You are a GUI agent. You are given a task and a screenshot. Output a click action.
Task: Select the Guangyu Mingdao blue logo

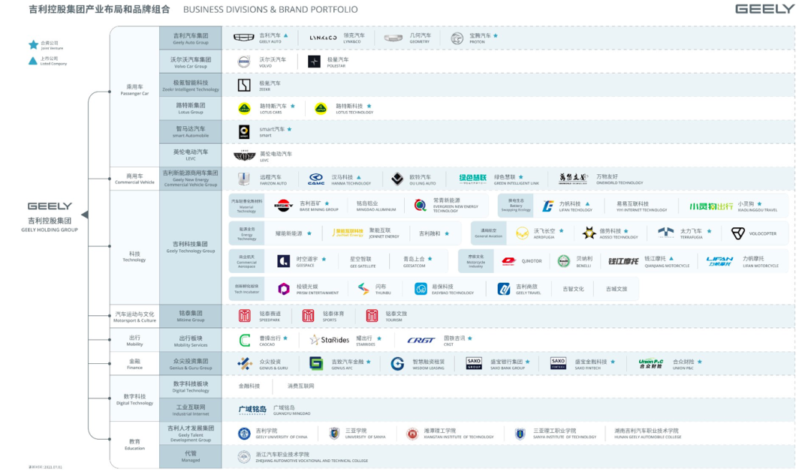coord(252,410)
